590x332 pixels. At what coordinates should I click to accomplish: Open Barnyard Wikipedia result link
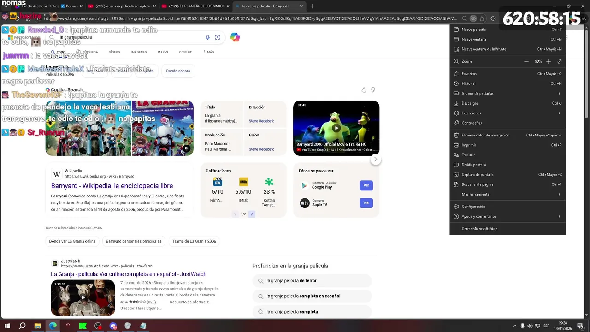[112, 186]
